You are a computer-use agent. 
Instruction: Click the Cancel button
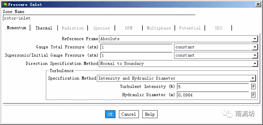coord(129,114)
